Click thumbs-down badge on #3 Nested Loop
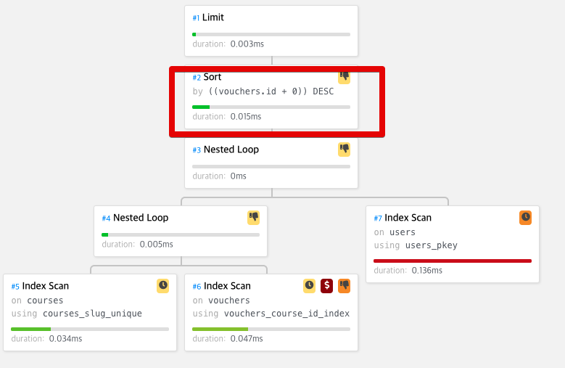565x368 pixels. click(344, 150)
